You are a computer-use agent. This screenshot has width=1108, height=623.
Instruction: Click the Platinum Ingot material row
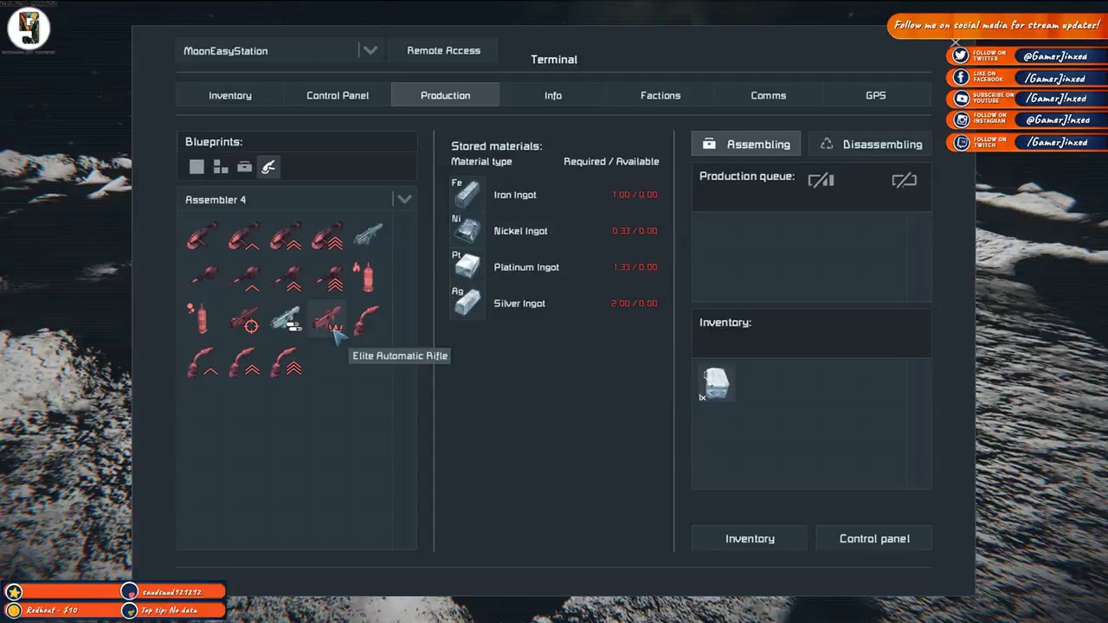click(x=555, y=267)
